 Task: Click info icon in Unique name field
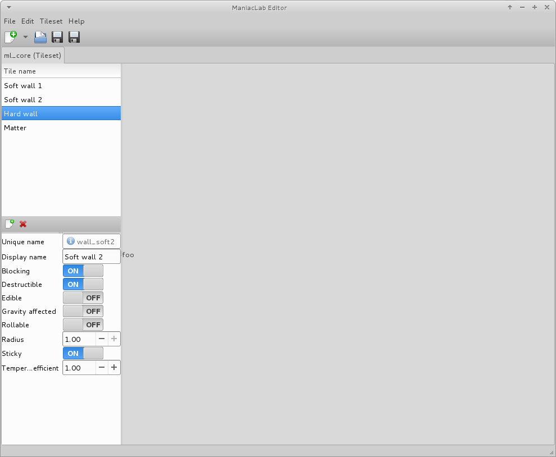click(71, 241)
